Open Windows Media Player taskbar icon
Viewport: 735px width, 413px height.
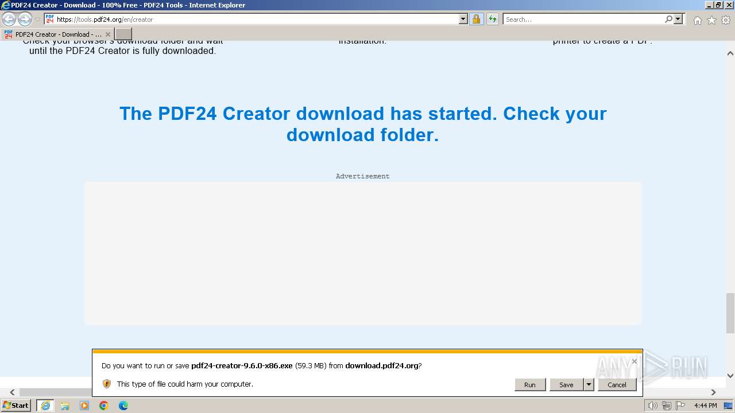point(84,406)
